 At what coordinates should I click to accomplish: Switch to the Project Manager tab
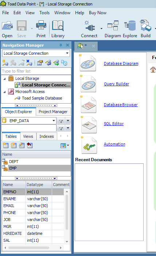click(x=53, y=112)
